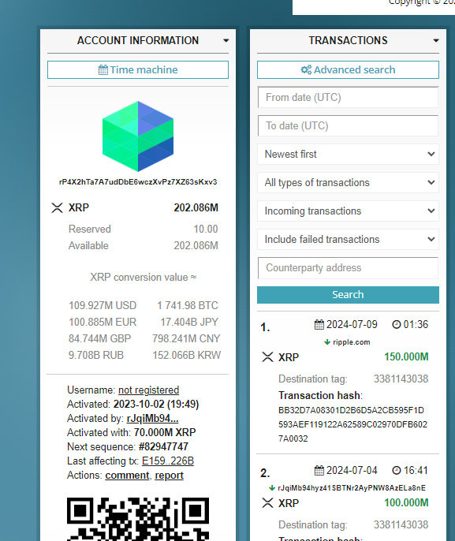Click the clock icon next to 16:41
This screenshot has width=455, height=541.
[x=397, y=470]
